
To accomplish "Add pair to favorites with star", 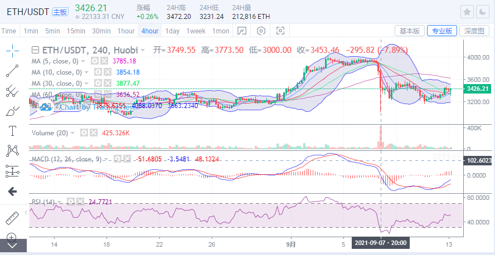I will point(467,12).
